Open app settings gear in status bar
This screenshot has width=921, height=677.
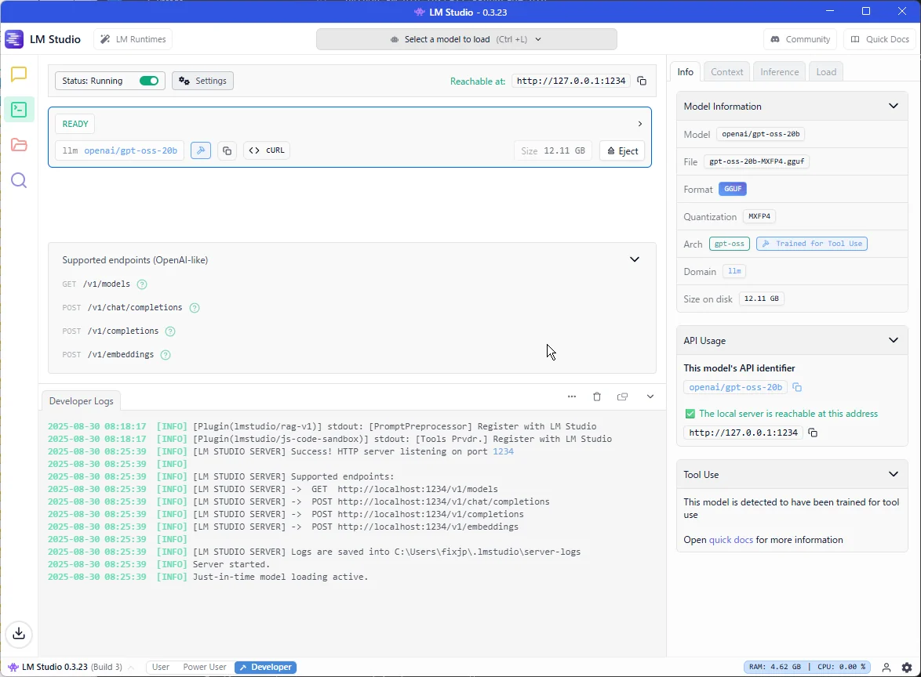(907, 667)
